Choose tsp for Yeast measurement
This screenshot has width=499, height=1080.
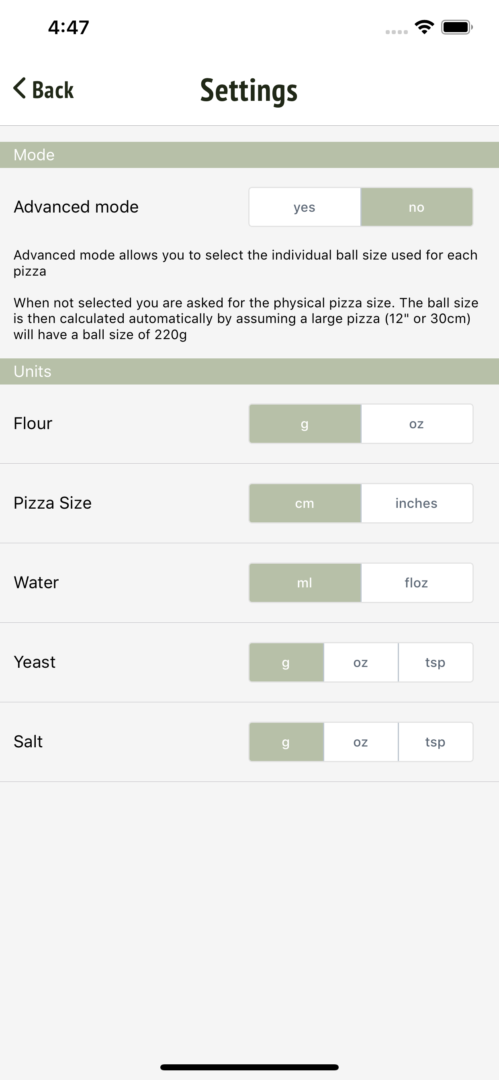point(435,663)
